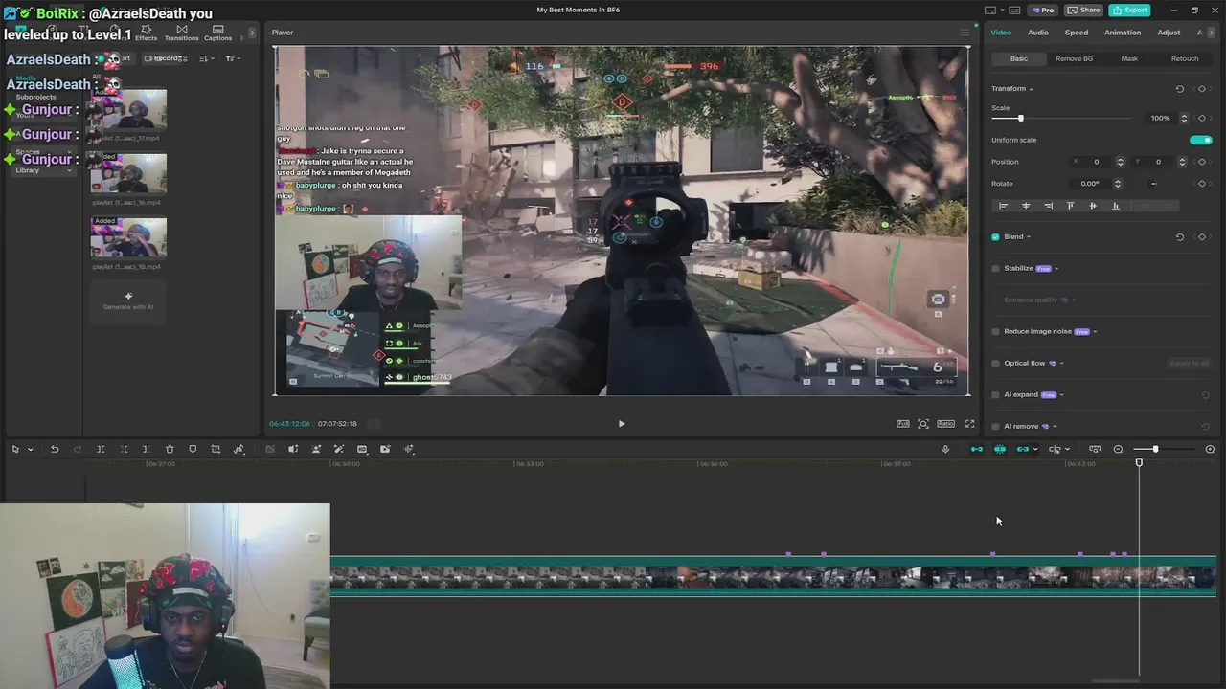Viewport: 1226px width, 689px height.
Task: Expand the Stabilize section arrow
Action: coord(1056,269)
